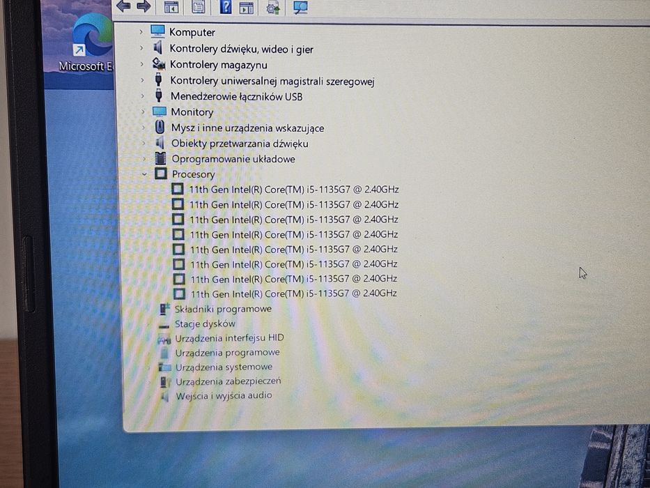This screenshot has width=650, height=488.
Task: Toggle the show/hide action pane toolbar icon
Action: (246, 8)
